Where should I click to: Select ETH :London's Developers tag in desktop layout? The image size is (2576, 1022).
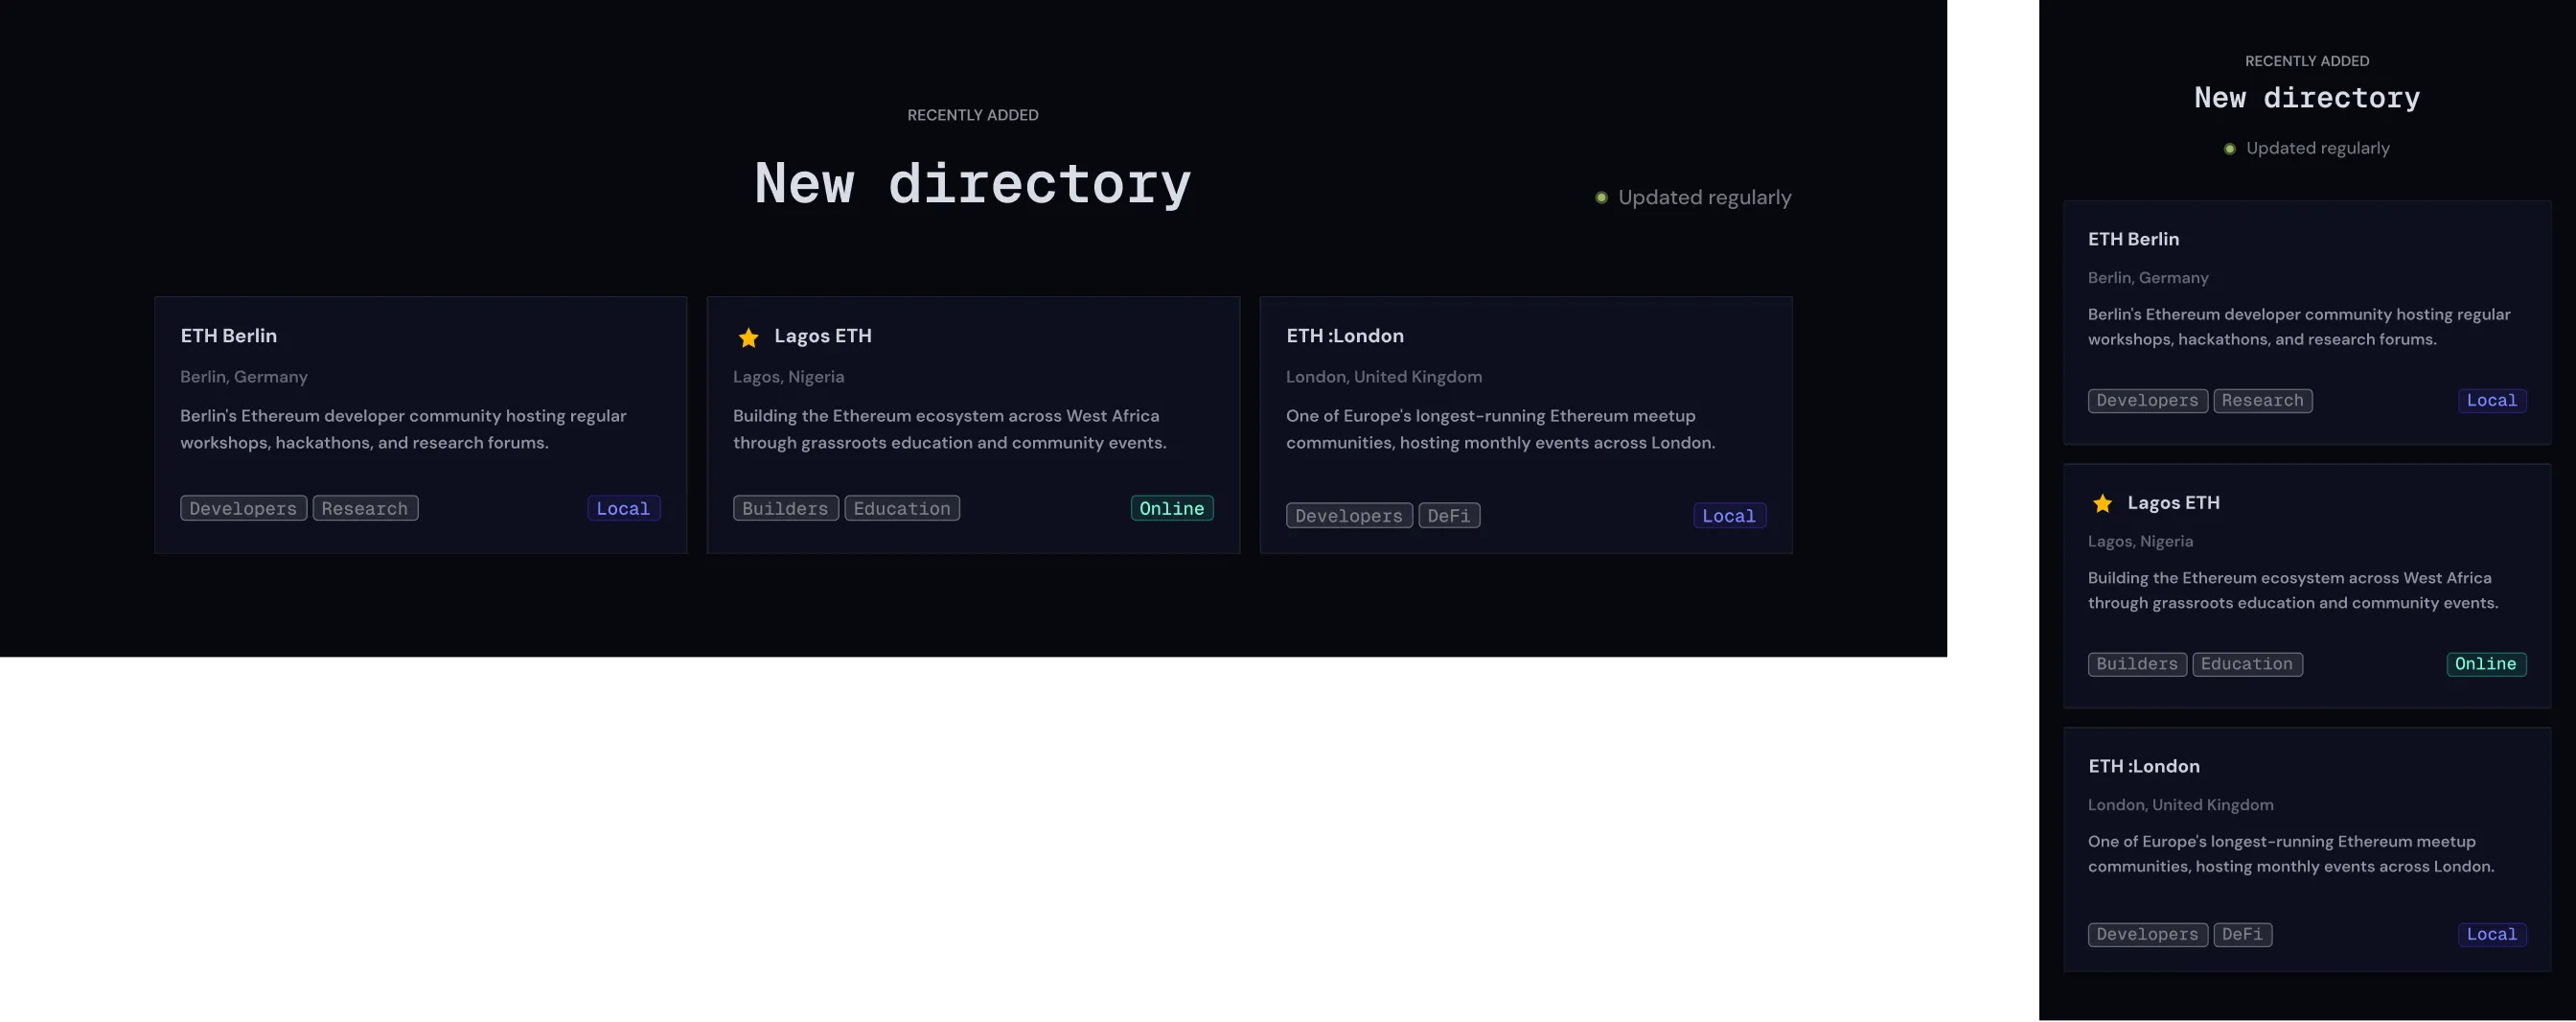pos(1349,515)
